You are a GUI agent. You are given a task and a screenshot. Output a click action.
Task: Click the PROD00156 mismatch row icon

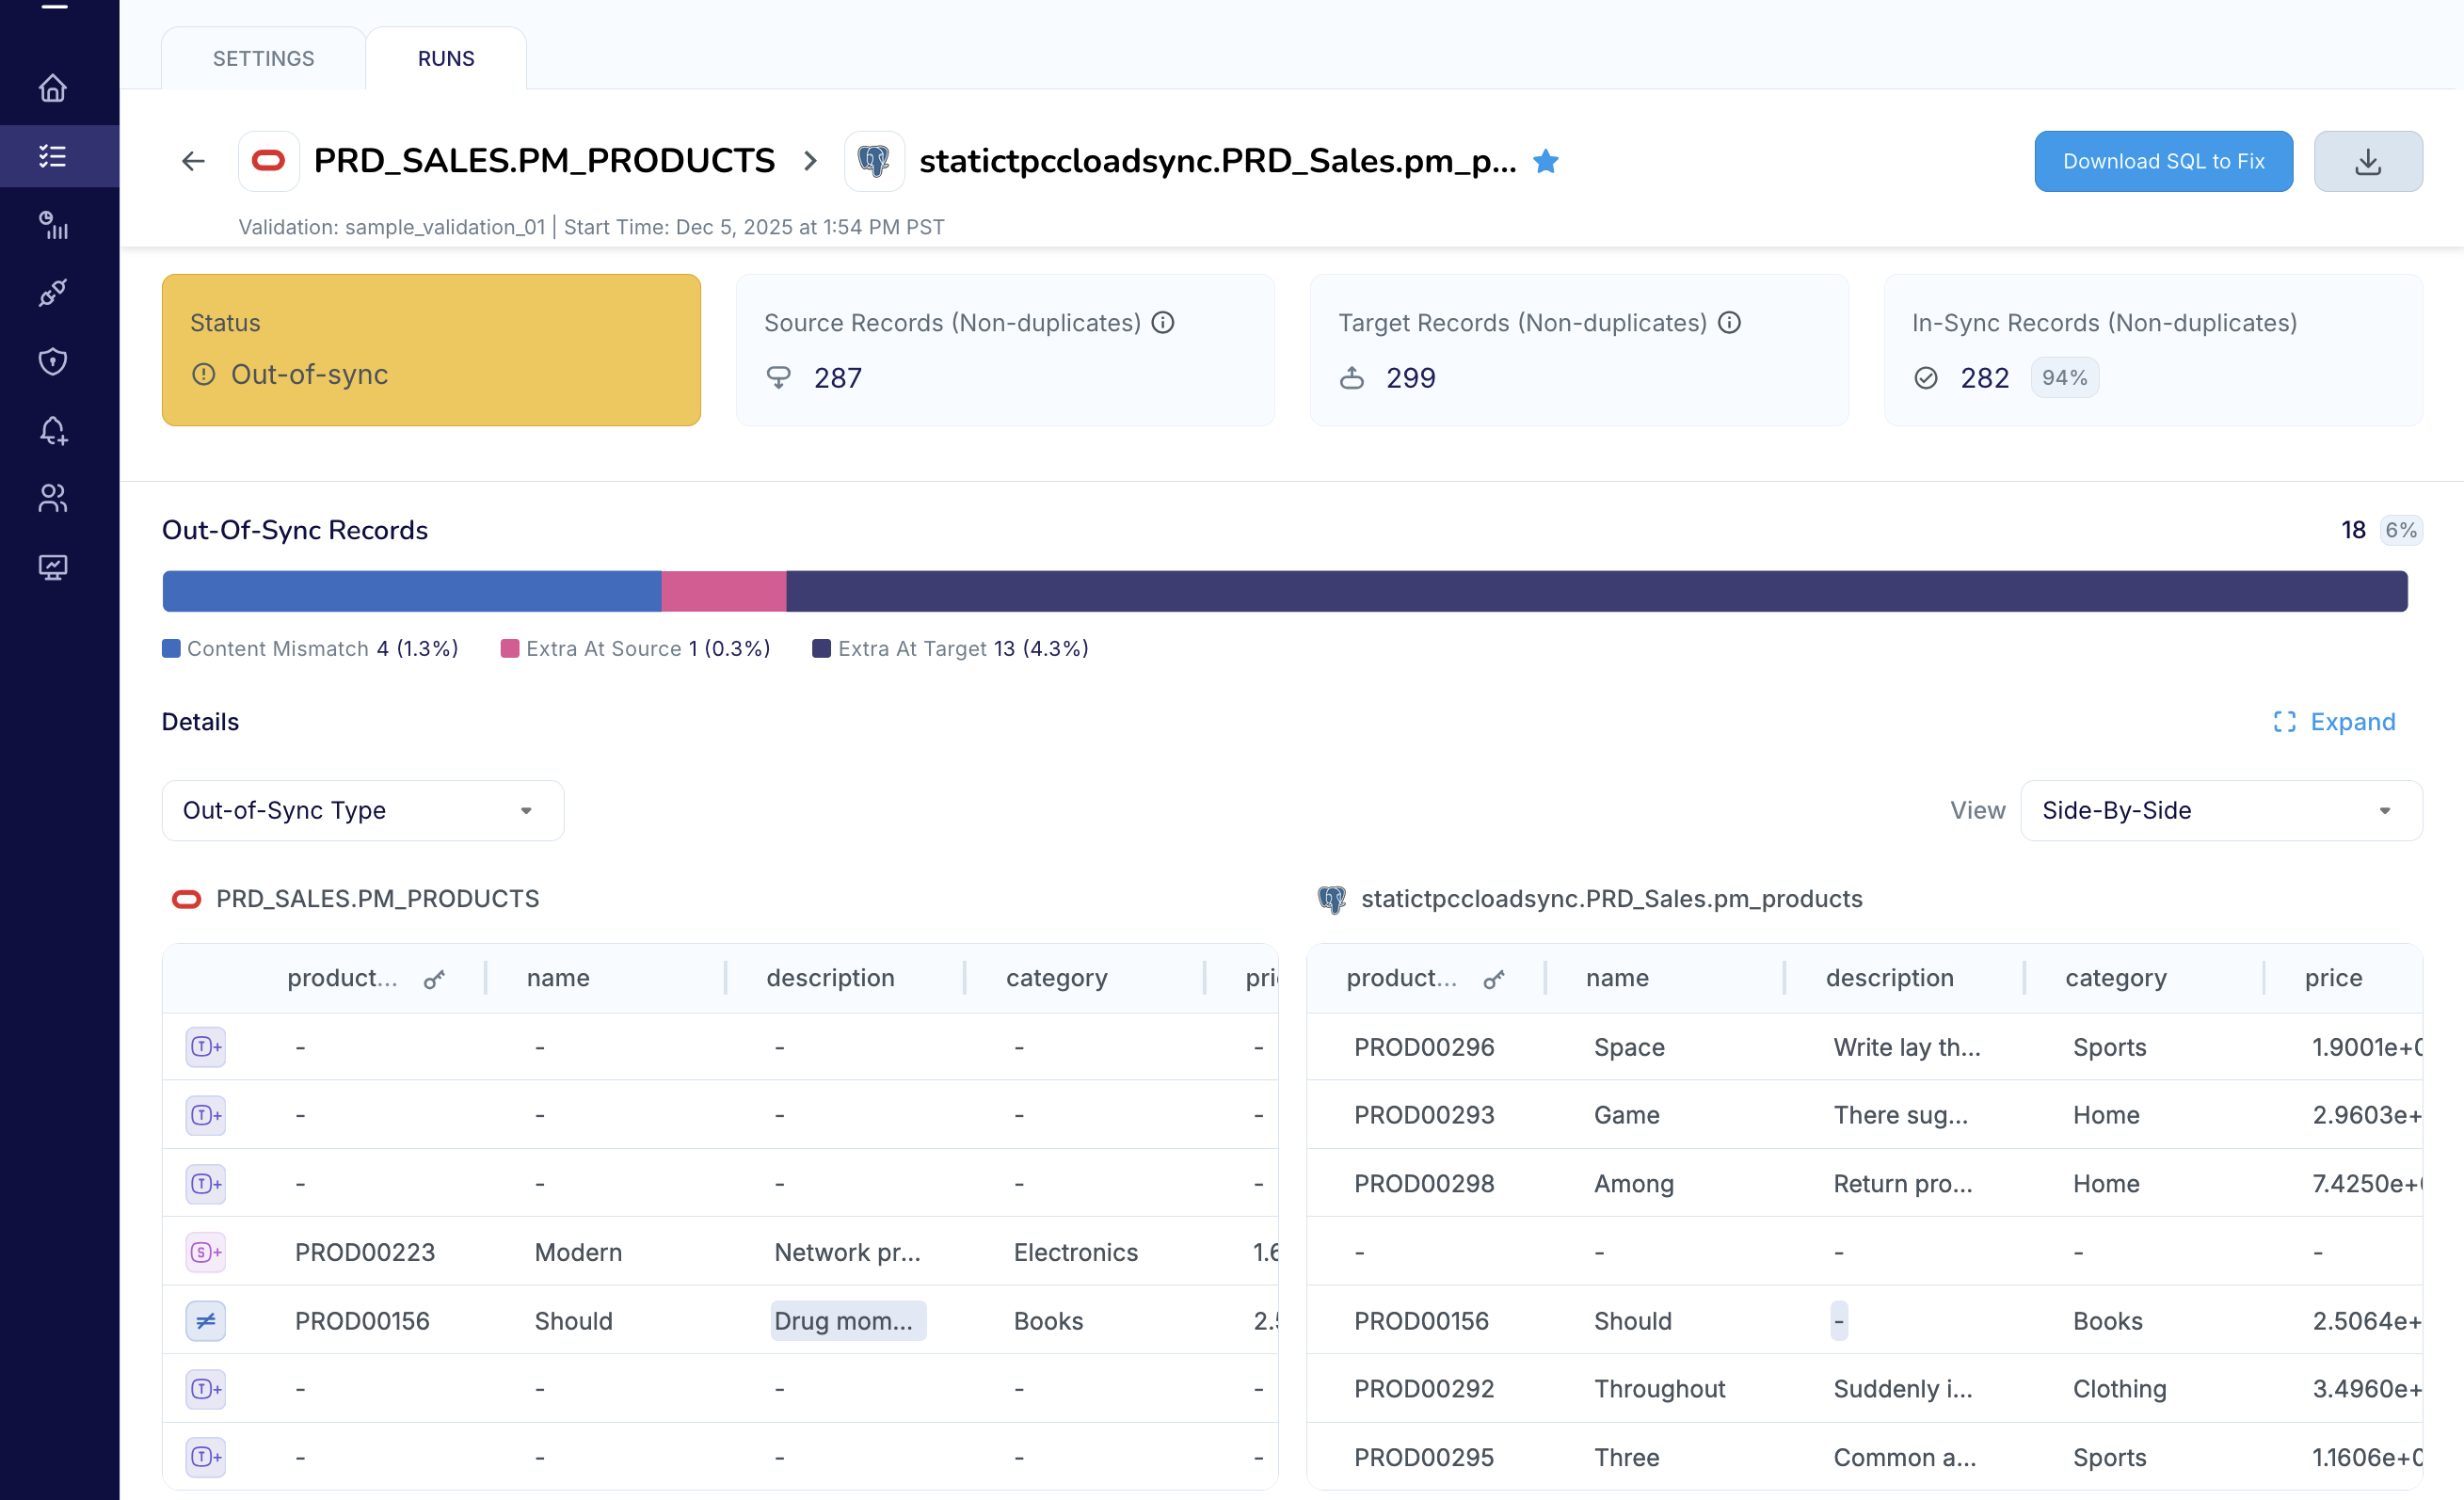coord(205,1321)
